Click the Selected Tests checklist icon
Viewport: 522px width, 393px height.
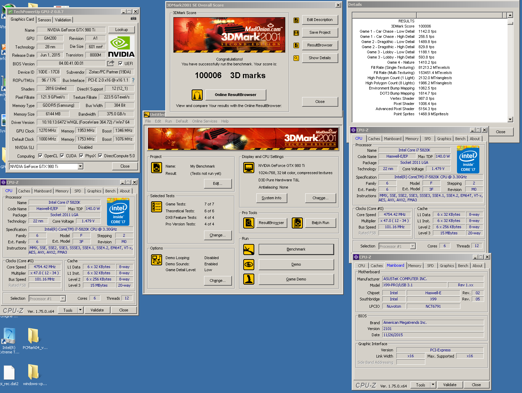(157, 207)
